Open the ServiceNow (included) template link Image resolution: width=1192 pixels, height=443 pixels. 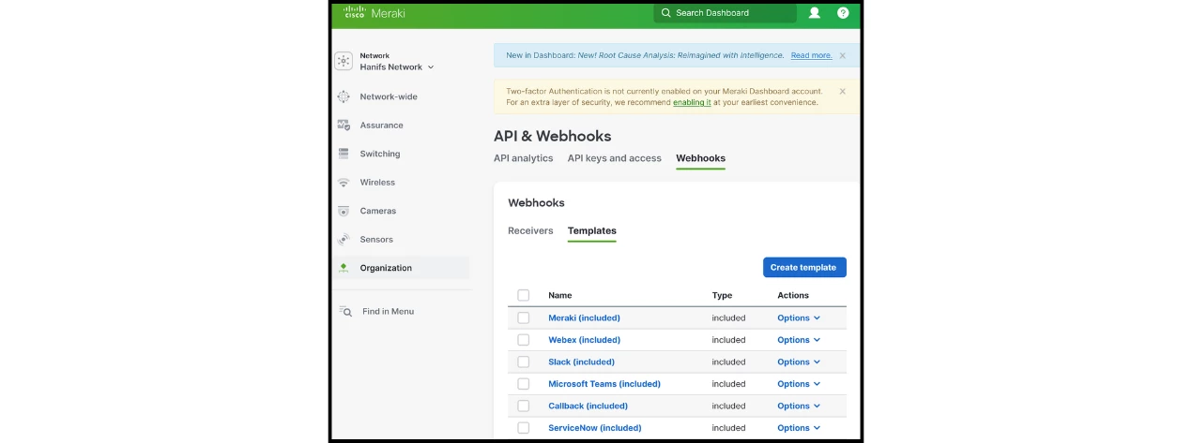pyautogui.click(x=595, y=428)
